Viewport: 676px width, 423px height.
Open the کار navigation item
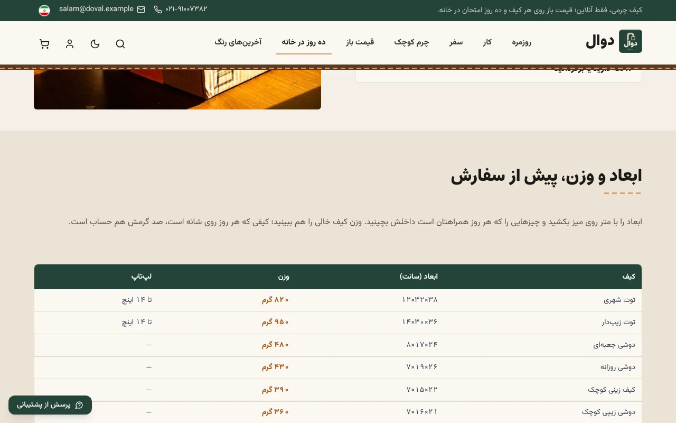(x=487, y=42)
